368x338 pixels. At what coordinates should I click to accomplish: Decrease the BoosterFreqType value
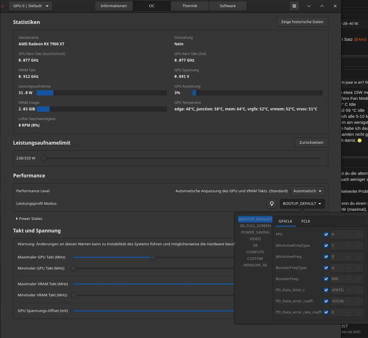(349, 268)
